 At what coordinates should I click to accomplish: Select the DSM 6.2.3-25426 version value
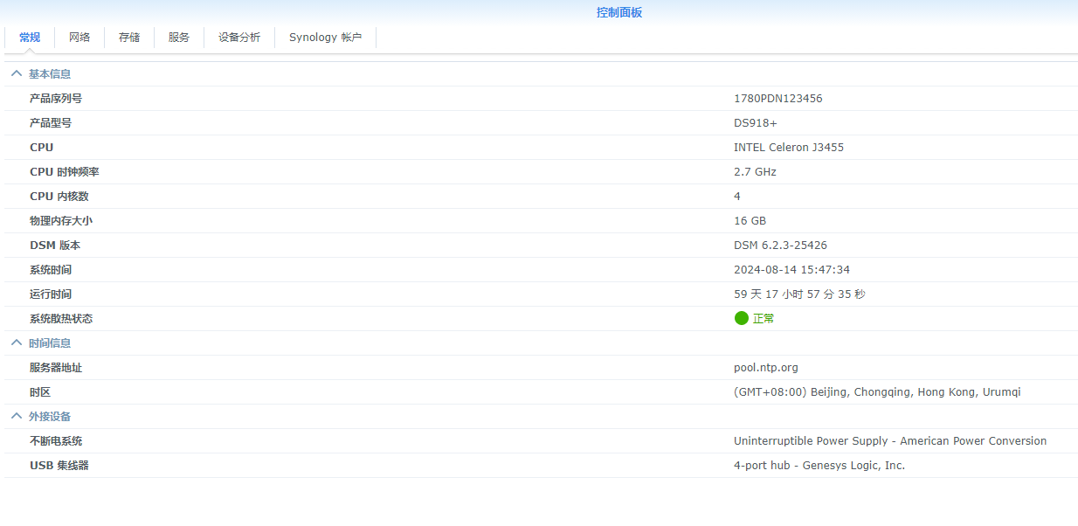(x=780, y=246)
